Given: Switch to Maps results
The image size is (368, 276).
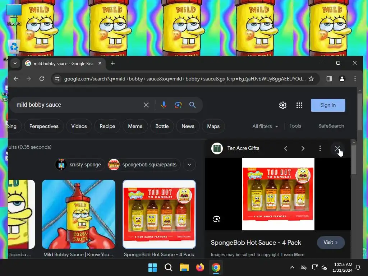Looking at the screenshot, I should 213,126.
